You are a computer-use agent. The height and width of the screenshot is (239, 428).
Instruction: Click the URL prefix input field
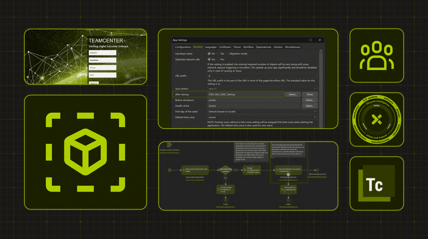click(262, 76)
